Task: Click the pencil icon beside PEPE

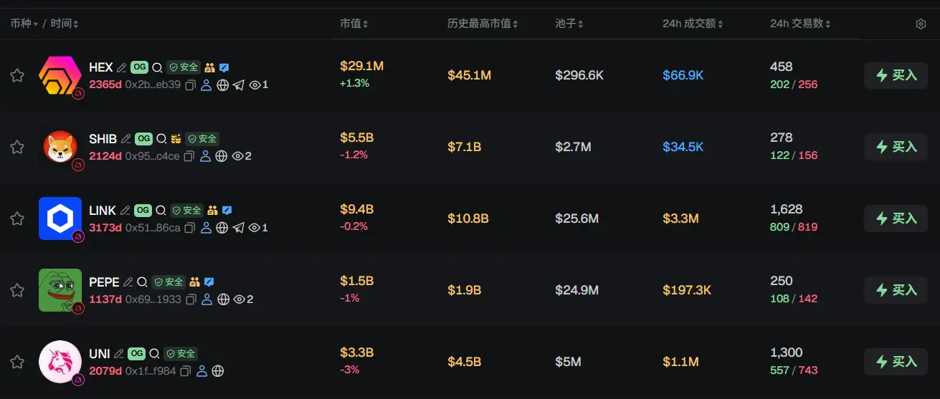Action: point(128,282)
